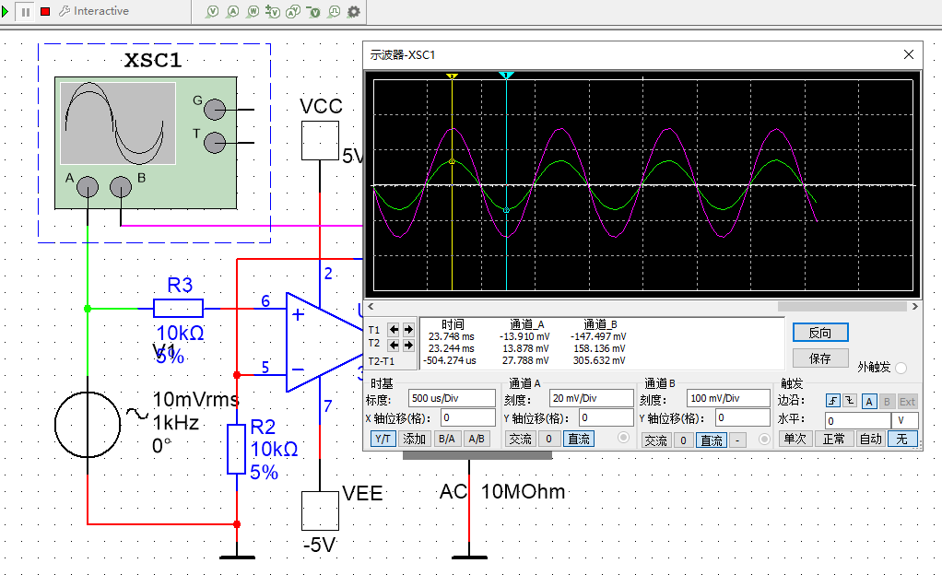This screenshot has height=575, width=942.
Task: Click the 反向 (Reverse) button
Action: pyautogui.click(x=820, y=333)
